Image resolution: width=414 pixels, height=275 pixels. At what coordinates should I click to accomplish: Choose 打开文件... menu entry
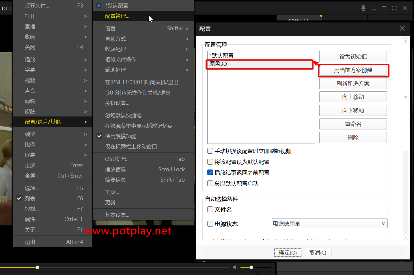[x=53, y=6]
